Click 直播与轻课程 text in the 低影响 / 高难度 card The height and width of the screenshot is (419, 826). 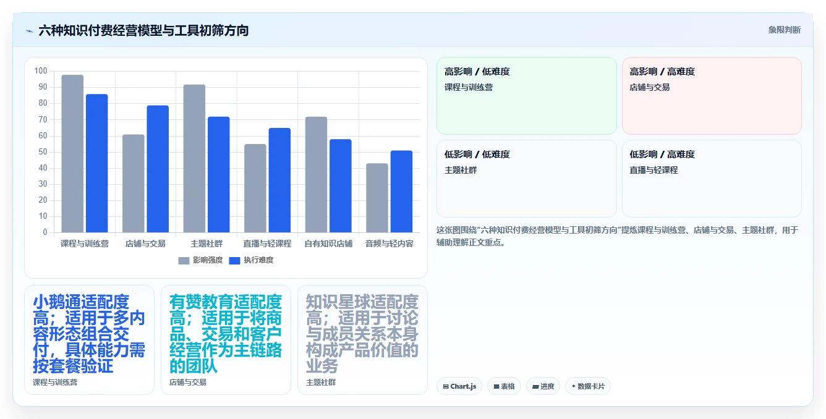coord(654,170)
